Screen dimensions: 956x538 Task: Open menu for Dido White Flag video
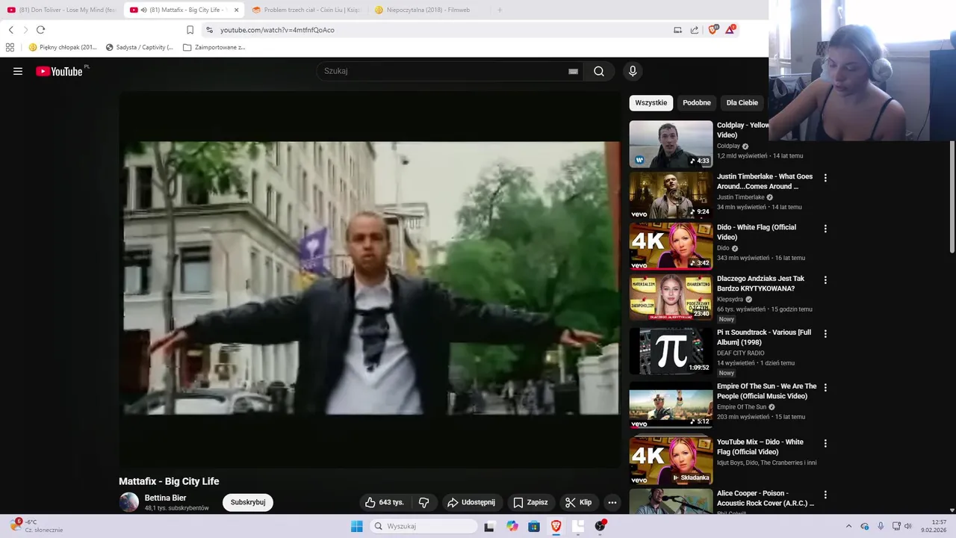[x=825, y=229]
